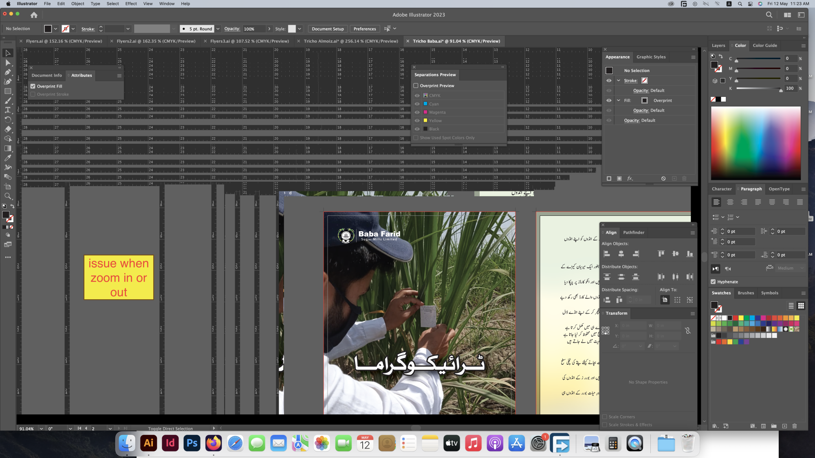Select the Type tool

pos(8,110)
